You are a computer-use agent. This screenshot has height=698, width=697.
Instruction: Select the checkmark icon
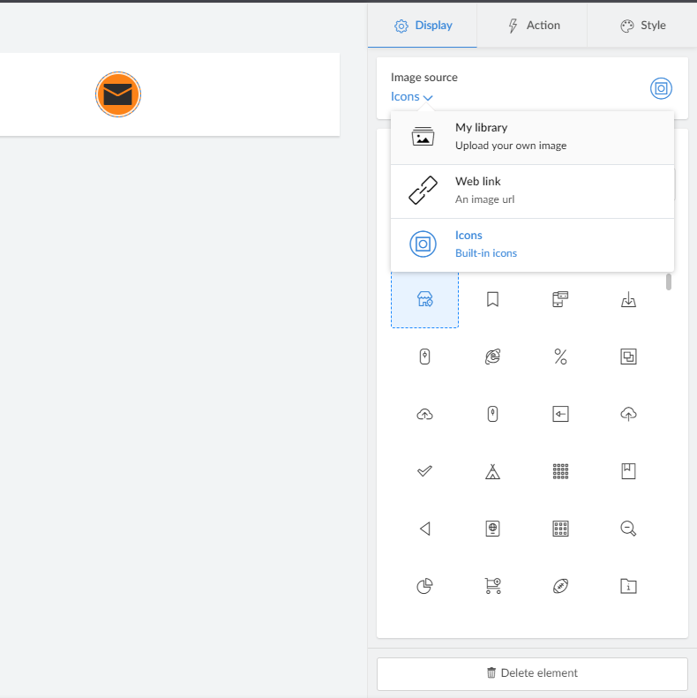424,471
